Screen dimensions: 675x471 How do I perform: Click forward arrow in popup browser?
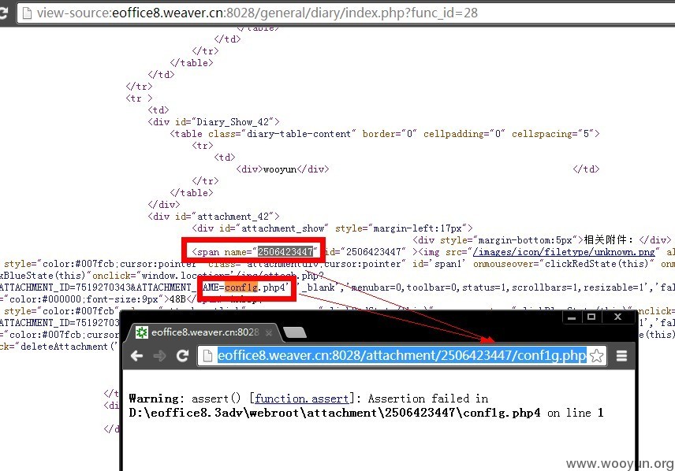tap(160, 356)
